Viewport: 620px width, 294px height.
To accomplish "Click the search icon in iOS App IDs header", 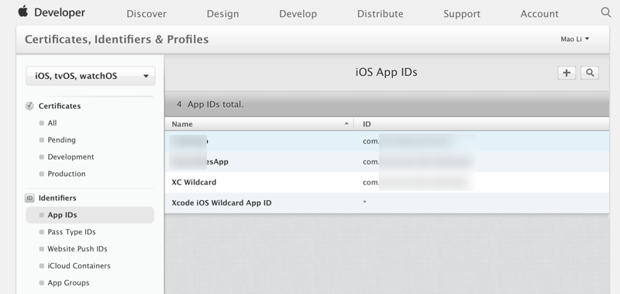I will [590, 73].
